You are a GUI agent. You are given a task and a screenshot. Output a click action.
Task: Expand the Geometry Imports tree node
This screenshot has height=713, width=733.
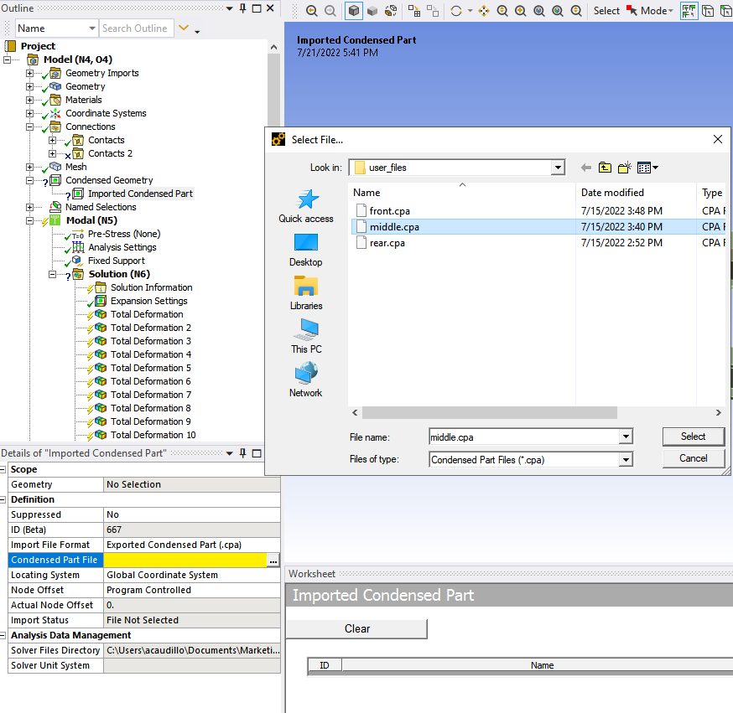(29, 73)
